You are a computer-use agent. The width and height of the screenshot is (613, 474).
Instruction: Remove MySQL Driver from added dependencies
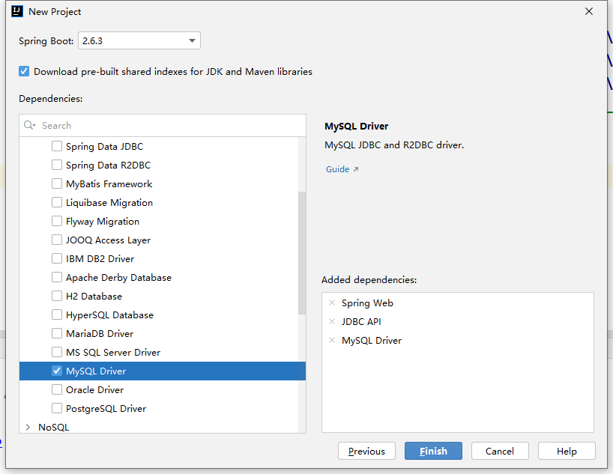pyautogui.click(x=332, y=341)
